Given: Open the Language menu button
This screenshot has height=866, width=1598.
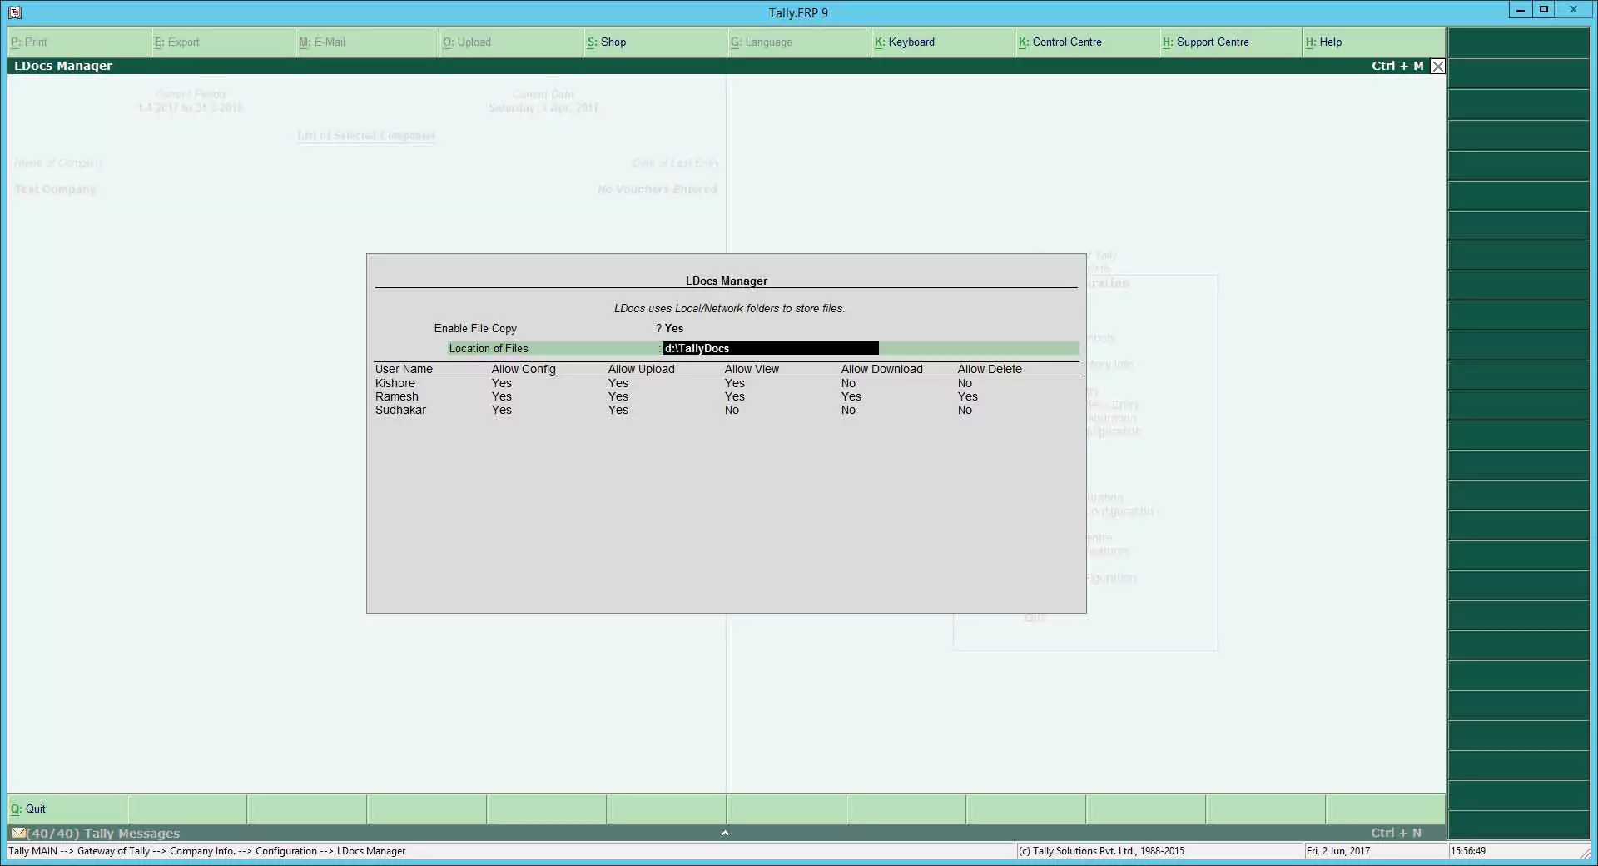Looking at the screenshot, I should point(799,42).
